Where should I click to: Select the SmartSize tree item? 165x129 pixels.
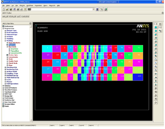(14, 49)
